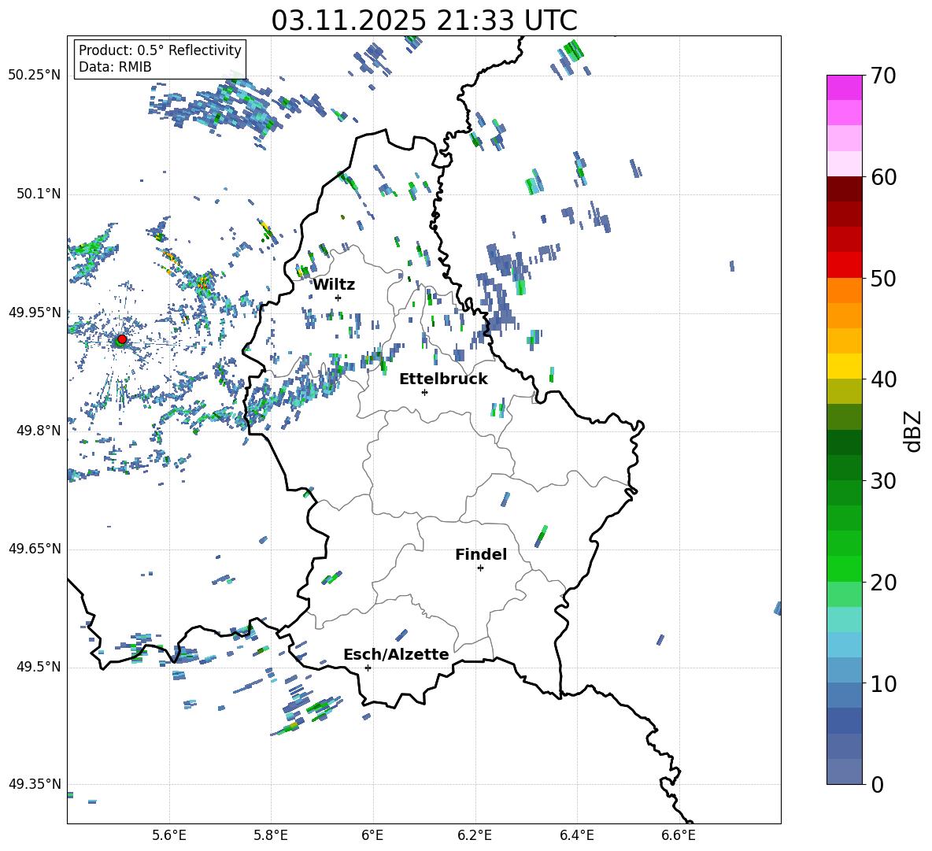
Task: Click the 'Data: RMIB' text
Action: [x=115, y=67]
